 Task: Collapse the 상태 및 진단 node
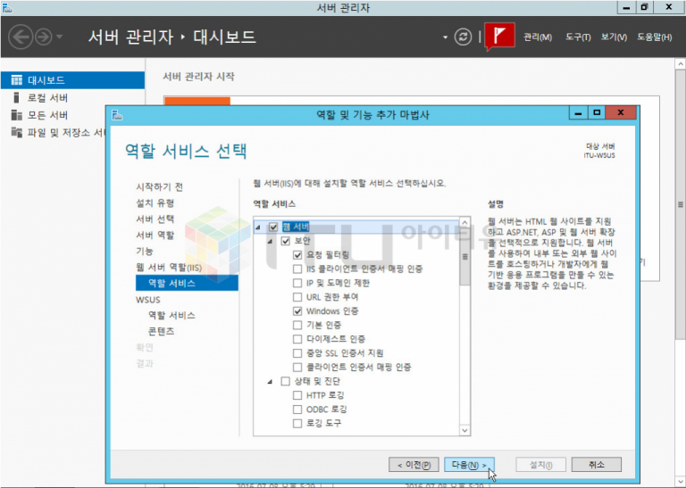click(271, 382)
